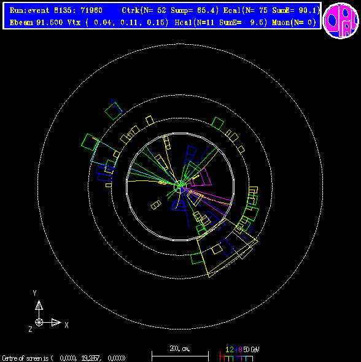Click the Run:event 8135: 71960 label
The image size is (361, 362).
tap(56, 10)
